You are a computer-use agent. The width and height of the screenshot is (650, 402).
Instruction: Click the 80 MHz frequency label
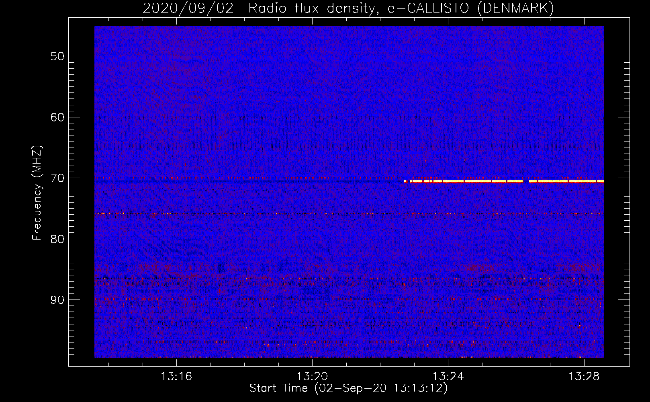point(57,239)
